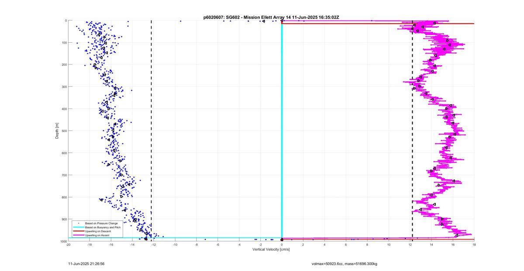
Task: Click the '600' tick on the depth axis
Action: [x=64, y=153]
